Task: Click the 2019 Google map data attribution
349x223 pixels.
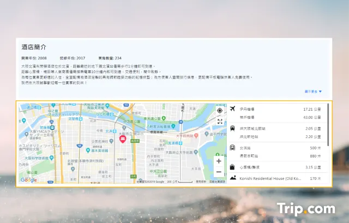Action: click(151, 182)
